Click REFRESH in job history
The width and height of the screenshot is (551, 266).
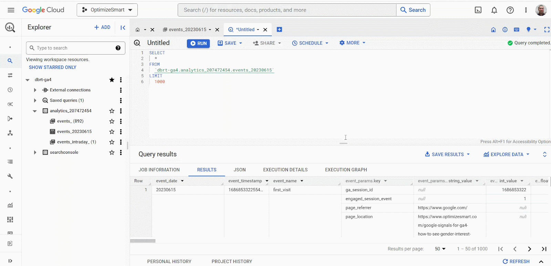point(516,262)
